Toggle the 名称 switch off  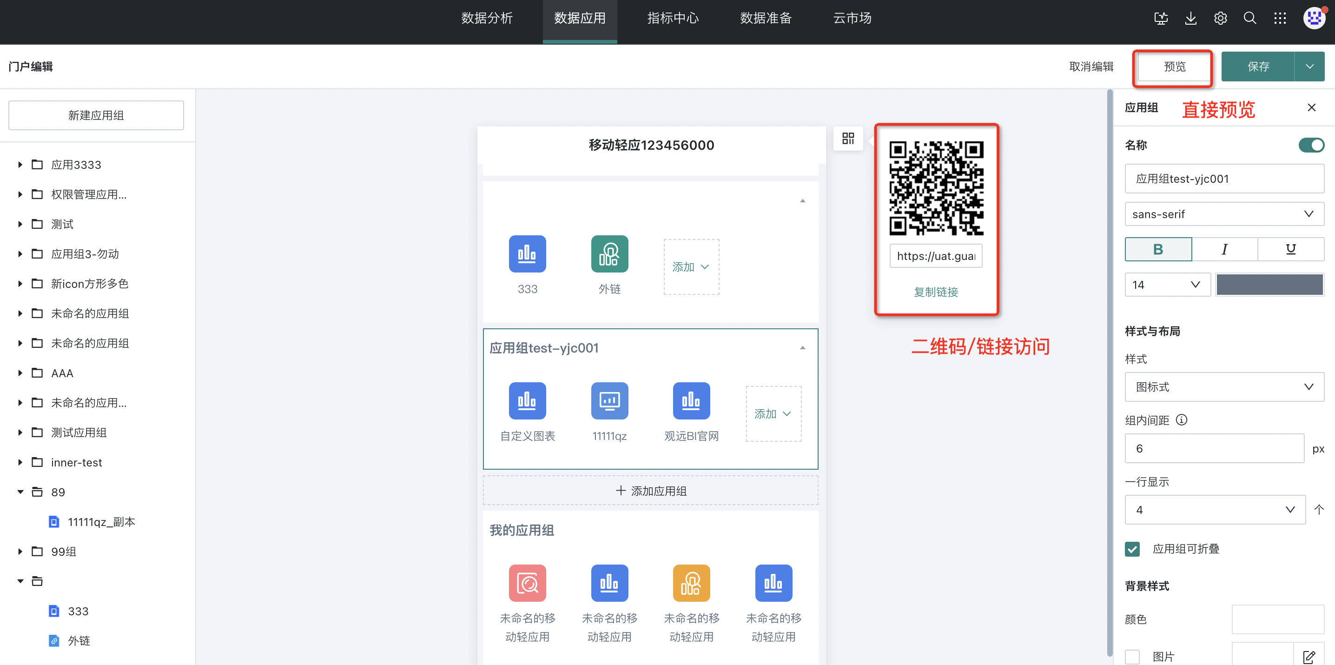coord(1311,145)
